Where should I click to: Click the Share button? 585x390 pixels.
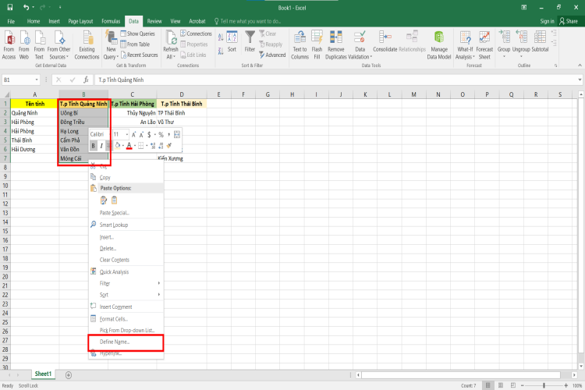[x=568, y=21]
